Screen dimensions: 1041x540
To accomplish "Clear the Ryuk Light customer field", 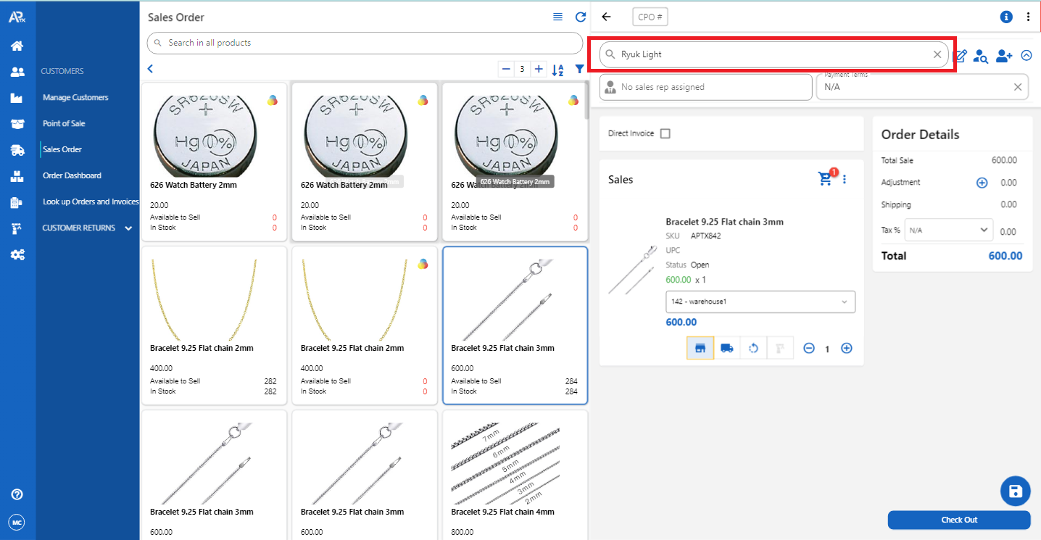I will [937, 54].
